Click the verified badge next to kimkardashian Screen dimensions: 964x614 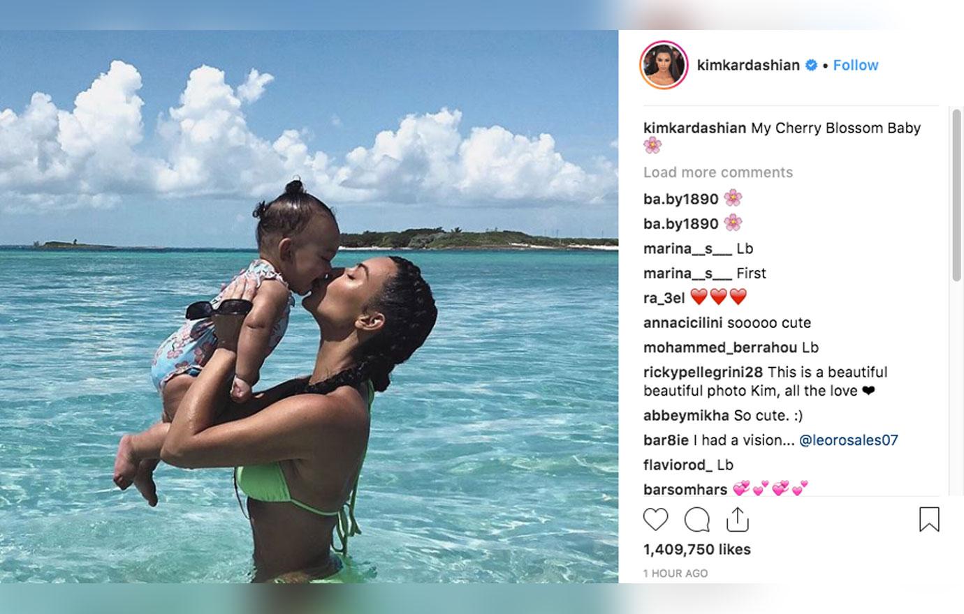[x=812, y=66]
